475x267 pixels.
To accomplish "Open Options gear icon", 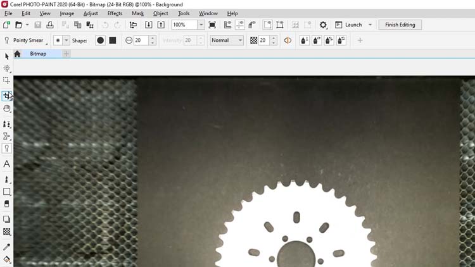I will pyautogui.click(x=323, y=25).
